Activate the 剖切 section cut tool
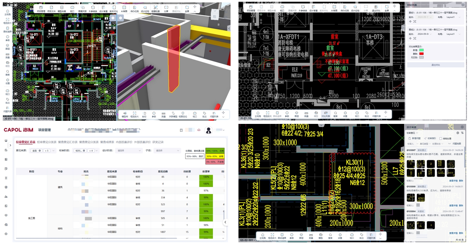This screenshot has width=469, height=244. coord(144,114)
